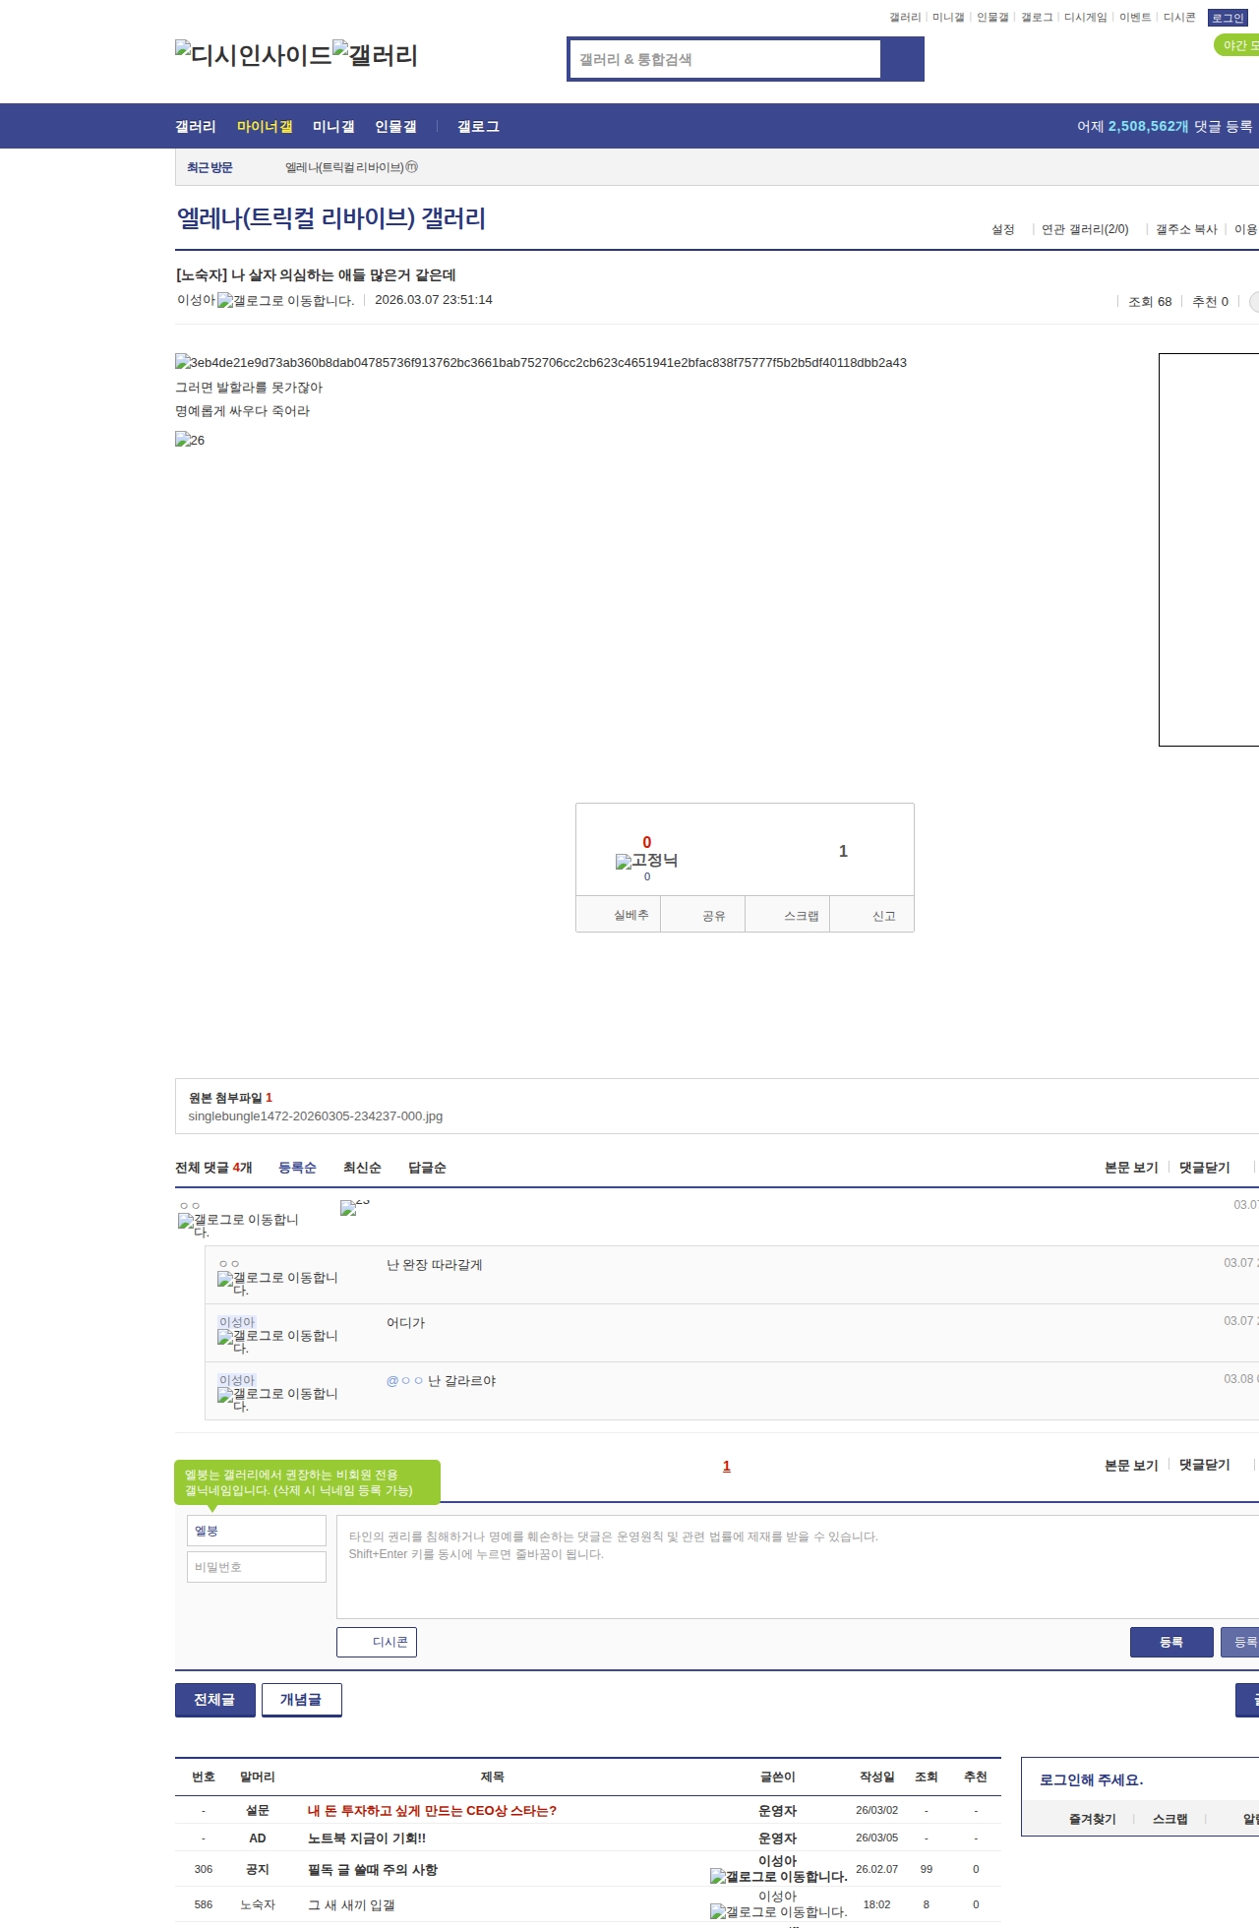Open the 디시게임 top link
Viewport: 1259px width, 1928px height.
coord(1086,18)
